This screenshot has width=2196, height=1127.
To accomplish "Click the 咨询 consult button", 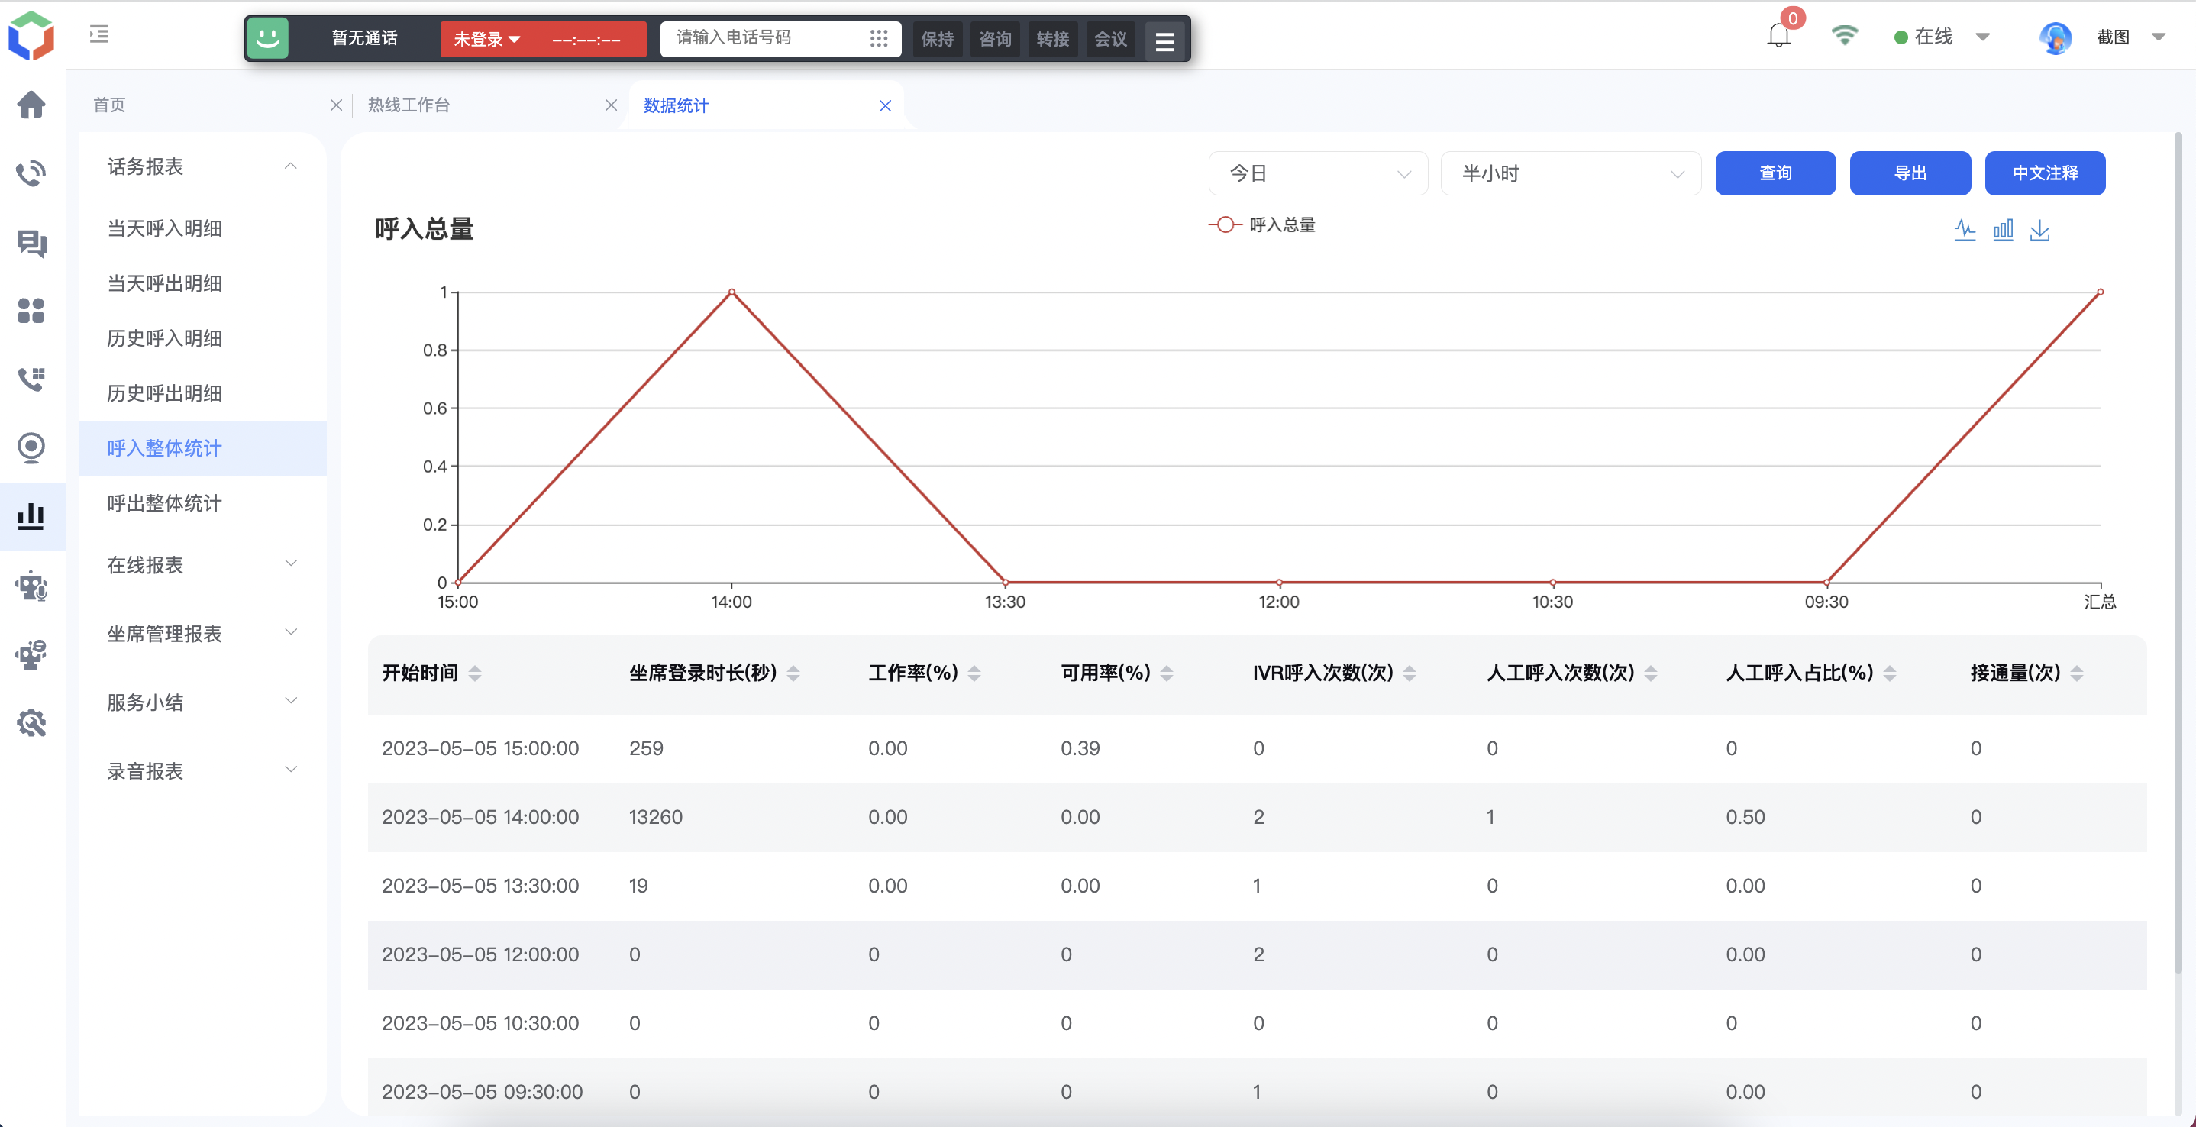I will 995,39.
